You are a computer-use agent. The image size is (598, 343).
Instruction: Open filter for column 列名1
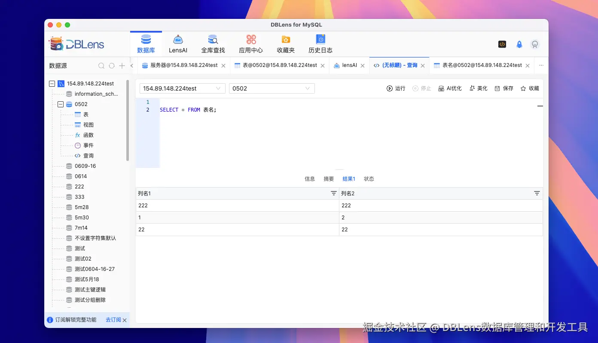[334, 194]
